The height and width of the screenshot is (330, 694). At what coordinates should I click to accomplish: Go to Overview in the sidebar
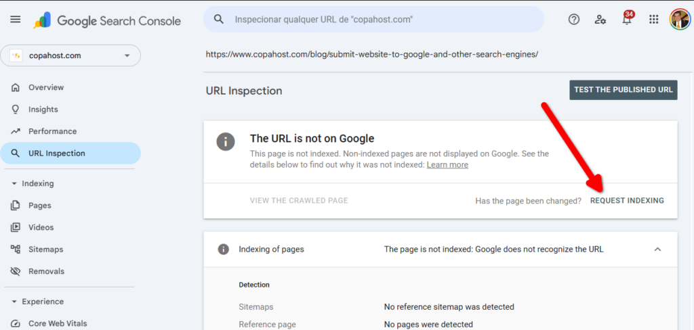[x=46, y=87]
